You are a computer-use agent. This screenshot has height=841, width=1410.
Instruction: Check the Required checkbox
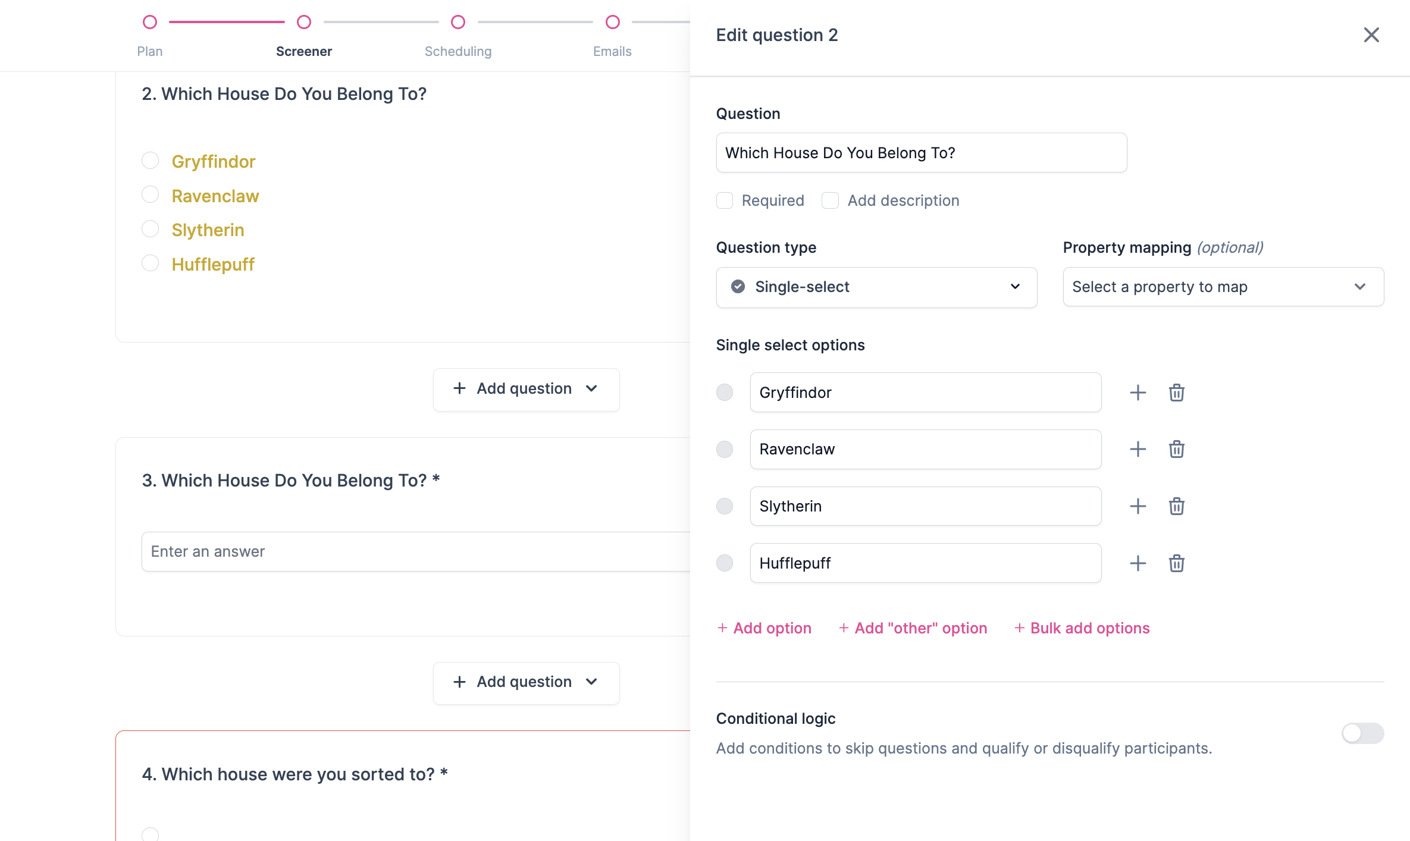725,200
